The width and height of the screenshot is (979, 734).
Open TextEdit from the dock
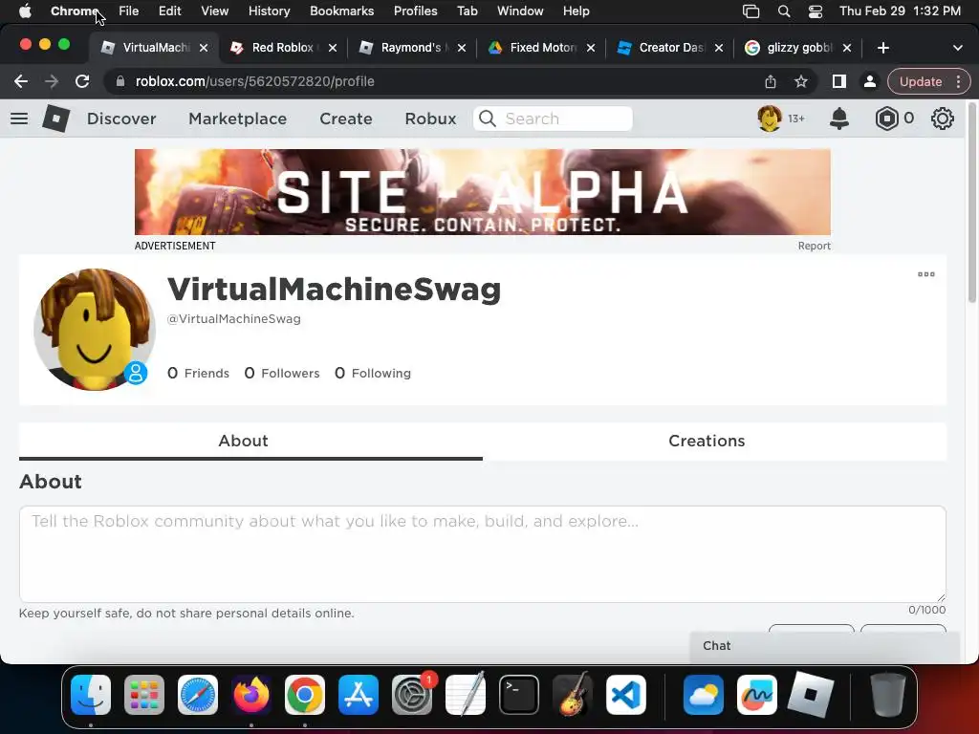click(466, 694)
